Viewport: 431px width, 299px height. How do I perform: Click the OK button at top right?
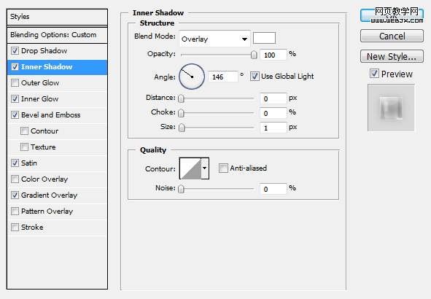click(392, 15)
